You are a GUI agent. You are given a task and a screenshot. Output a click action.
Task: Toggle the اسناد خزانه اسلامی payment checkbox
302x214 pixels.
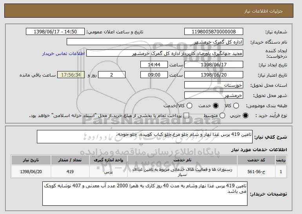(186, 115)
